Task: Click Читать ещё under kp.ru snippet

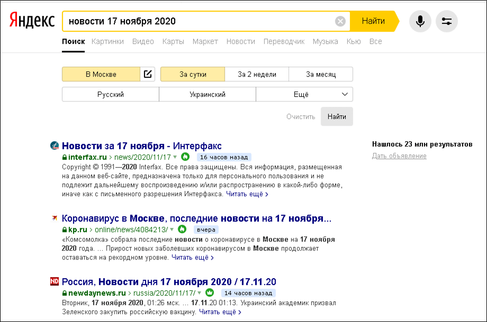Action: [x=193, y=257]
